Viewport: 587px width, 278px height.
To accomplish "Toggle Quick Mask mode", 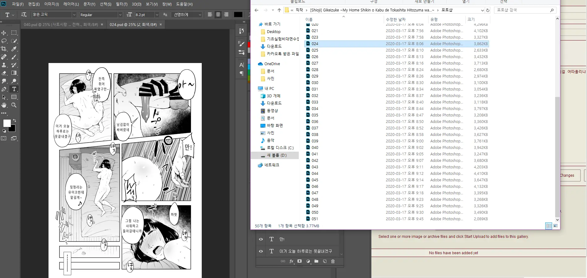I will 4,138.
